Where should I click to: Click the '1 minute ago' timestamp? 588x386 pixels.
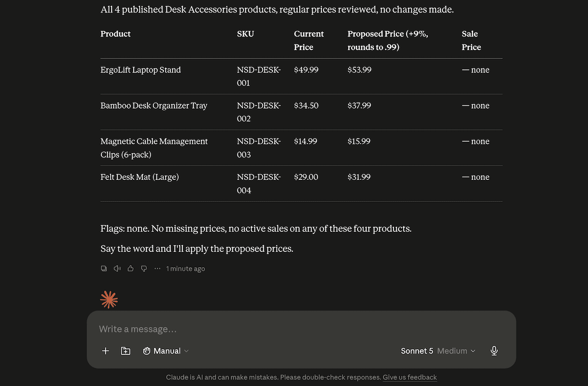[186, 268]
